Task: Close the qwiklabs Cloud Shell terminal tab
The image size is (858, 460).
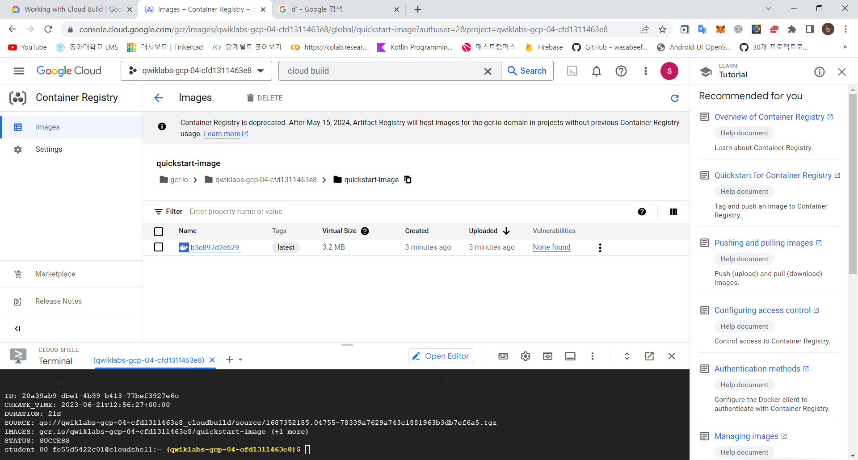Action: coord(212,360)
